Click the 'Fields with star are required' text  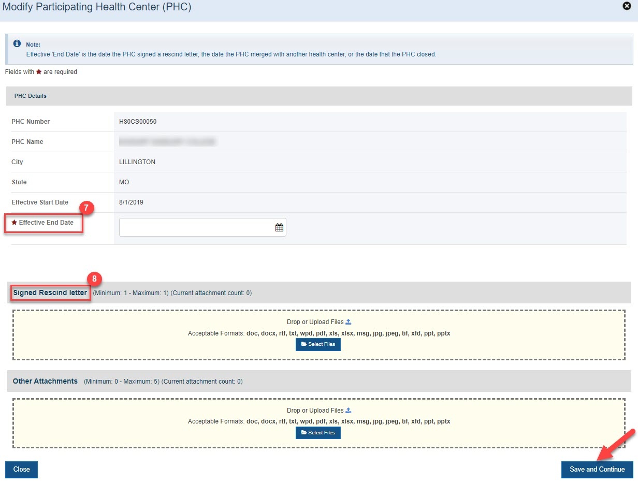(41, 72)
